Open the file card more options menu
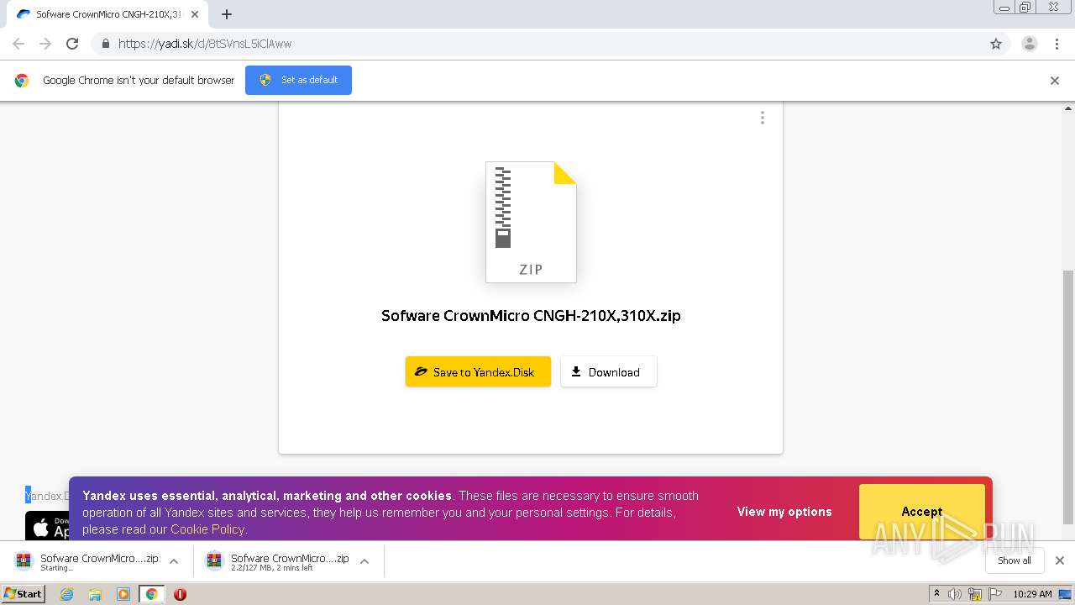The height and width of the screenshot is (605, 1075). coord(763,118)
